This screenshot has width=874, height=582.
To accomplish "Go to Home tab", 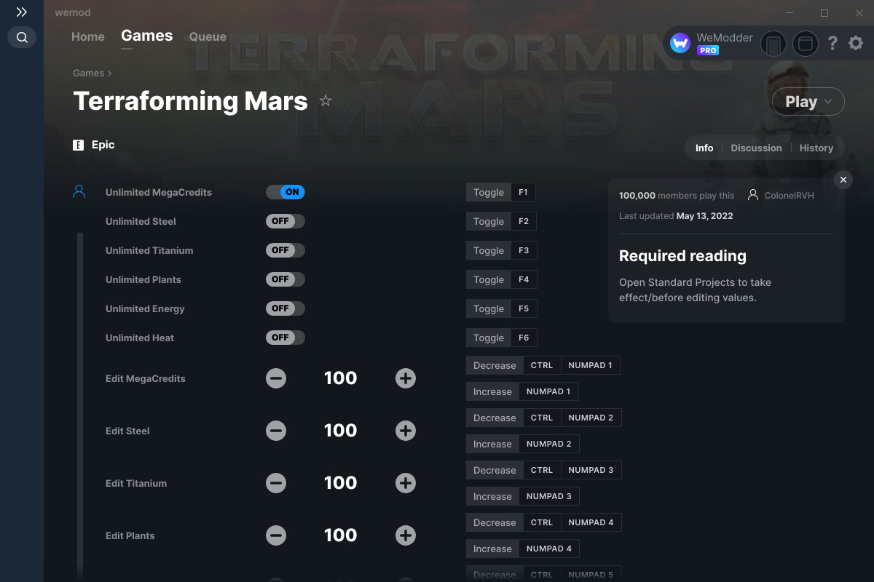I will pos(88,36).
